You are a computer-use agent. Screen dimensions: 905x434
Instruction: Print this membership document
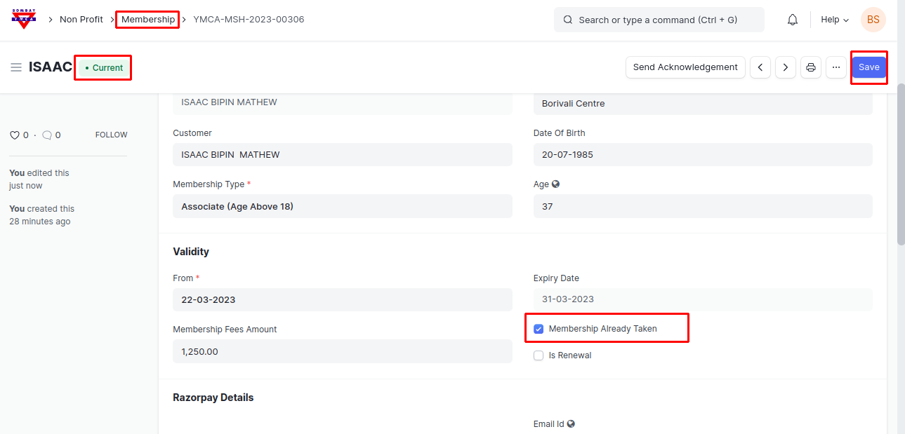[811, 67]
